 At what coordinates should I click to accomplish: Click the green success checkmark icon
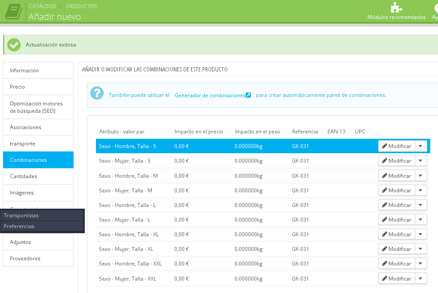click(14, 45)
